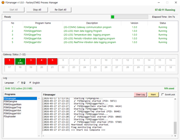Image resolution: width=180 pixels, height=140 pixels.
Task: Click the Gateway communication program description
Action: [87, 27]
